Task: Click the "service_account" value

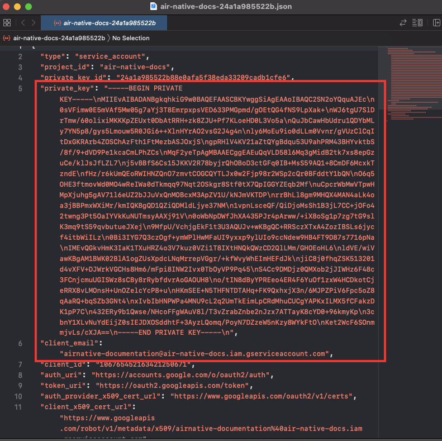Action: (x=110, y=56)
